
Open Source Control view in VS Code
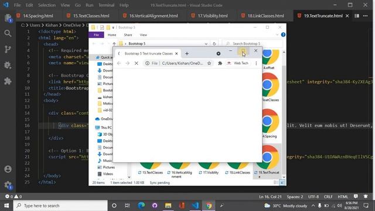tap(8, 49)
